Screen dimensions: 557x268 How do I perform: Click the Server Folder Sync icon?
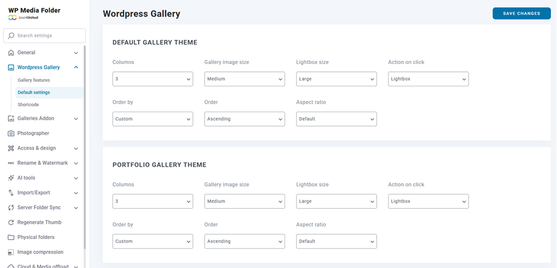(x=11, y=208)
